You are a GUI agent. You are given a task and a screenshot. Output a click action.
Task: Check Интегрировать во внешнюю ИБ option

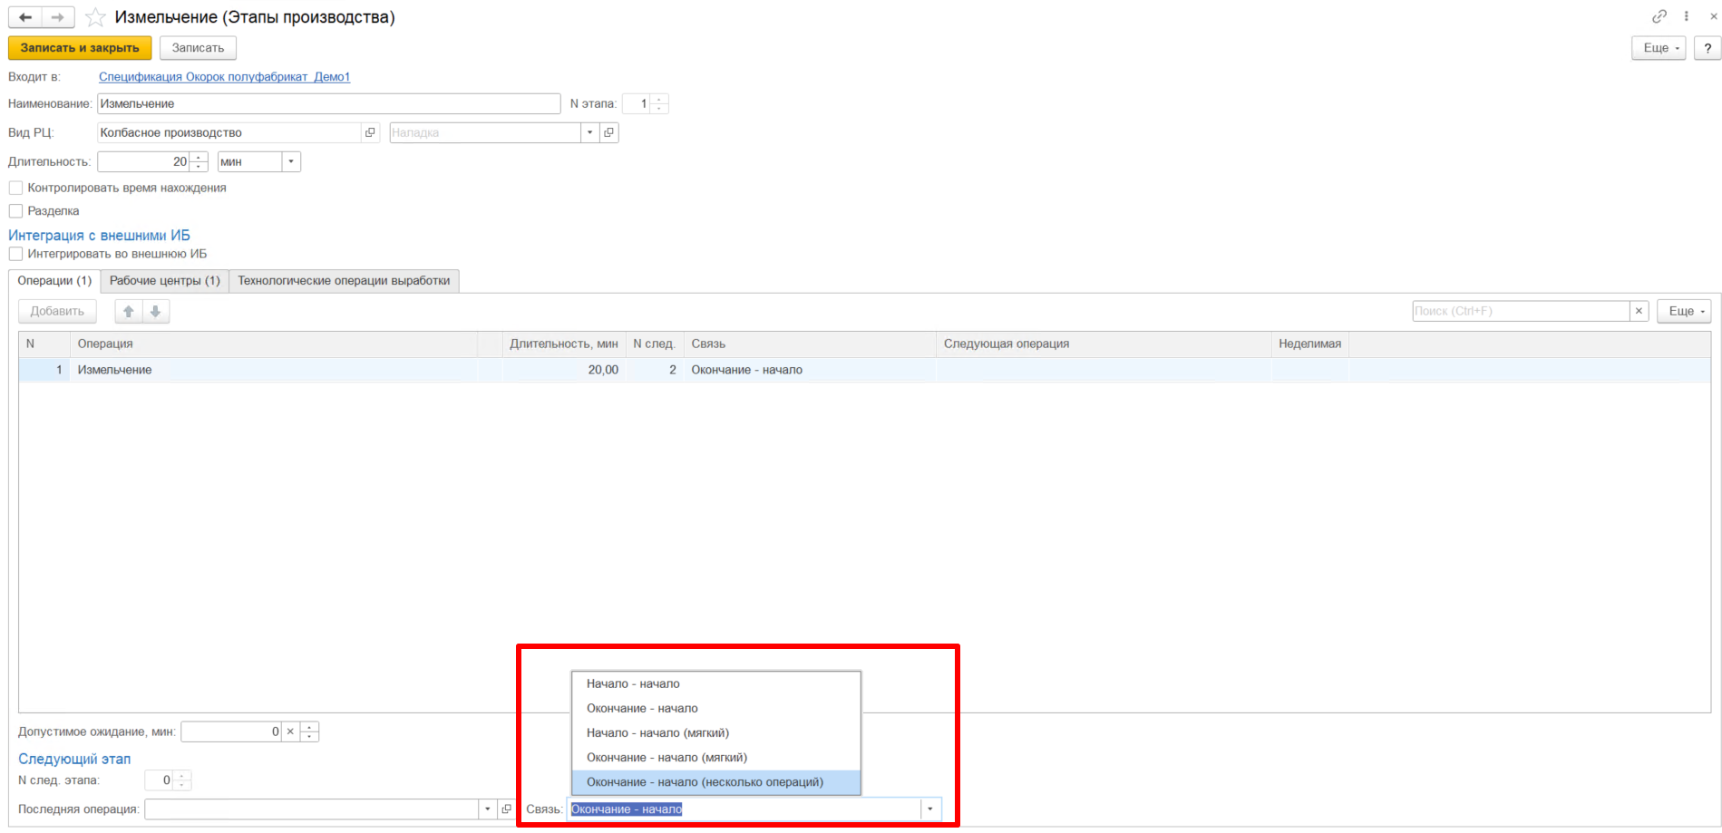(x=15, y=254)
